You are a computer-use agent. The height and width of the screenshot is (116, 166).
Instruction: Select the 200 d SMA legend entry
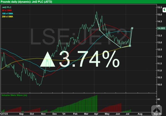[7, 17]
